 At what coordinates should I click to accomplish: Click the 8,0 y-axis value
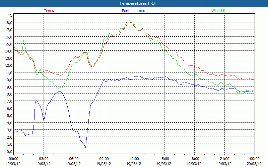[10, 94]
